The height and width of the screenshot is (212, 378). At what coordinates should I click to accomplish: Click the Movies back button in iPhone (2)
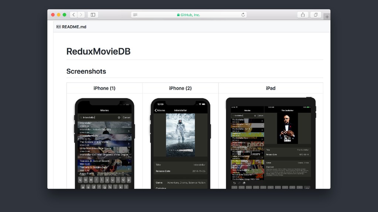(x=160, y=110)
